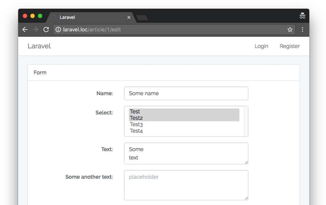Bookmark the page using the star icon
The width and height of the screenshot is (326, 205).
[x=289, y=29]
